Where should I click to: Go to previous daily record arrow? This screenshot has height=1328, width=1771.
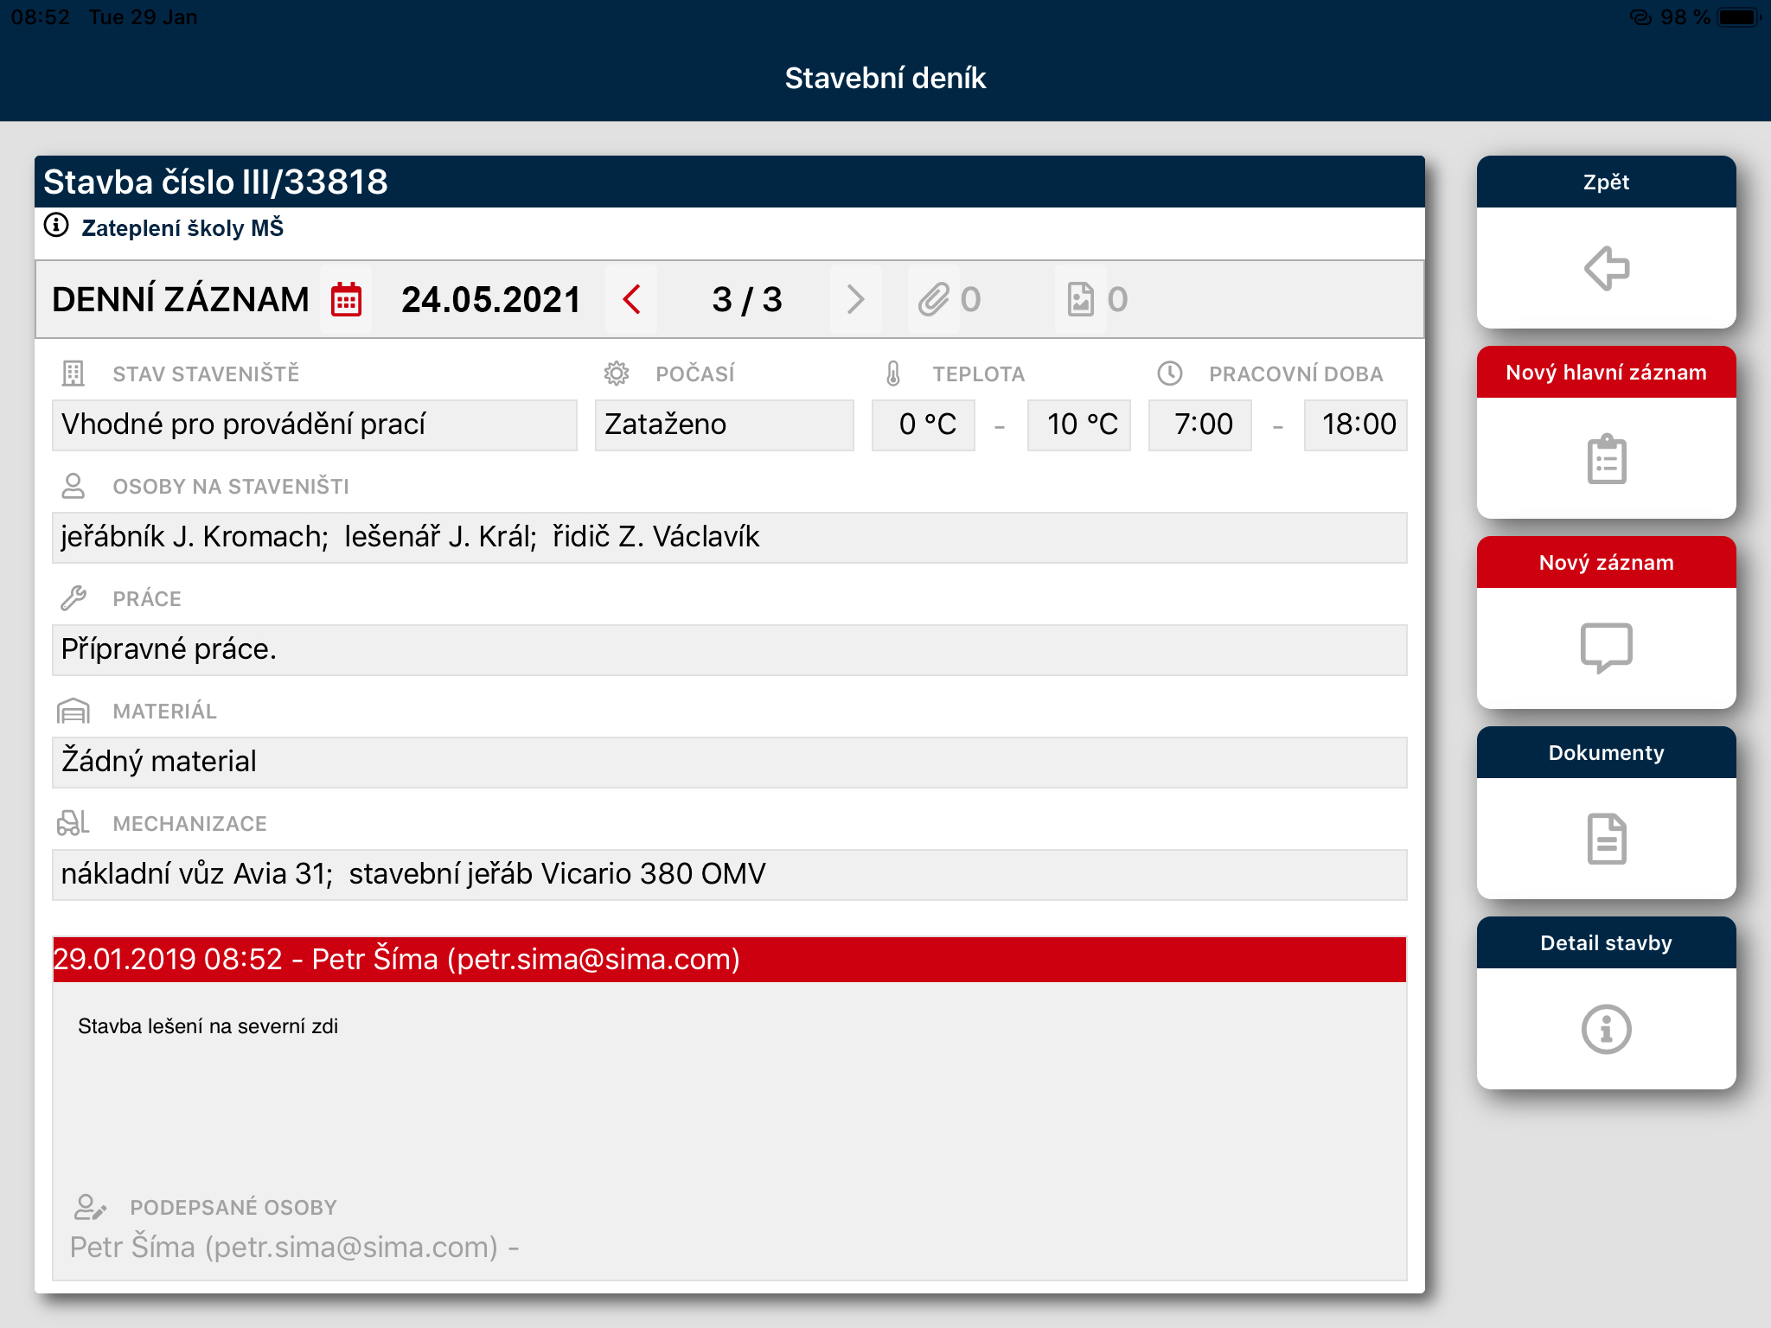[x=631, y=300]
